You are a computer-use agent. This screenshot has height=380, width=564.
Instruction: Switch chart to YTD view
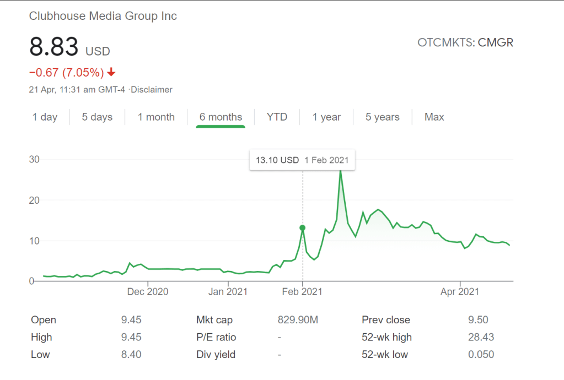[277, 117]
